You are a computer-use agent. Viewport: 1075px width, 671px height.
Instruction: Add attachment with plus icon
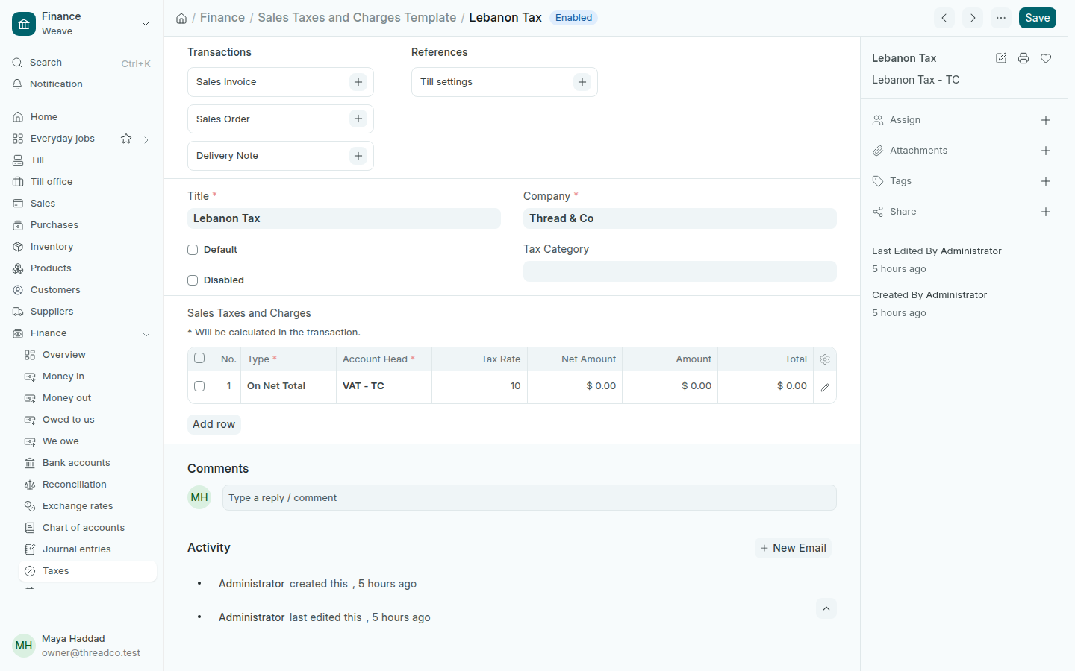[x=1046, y=151]
